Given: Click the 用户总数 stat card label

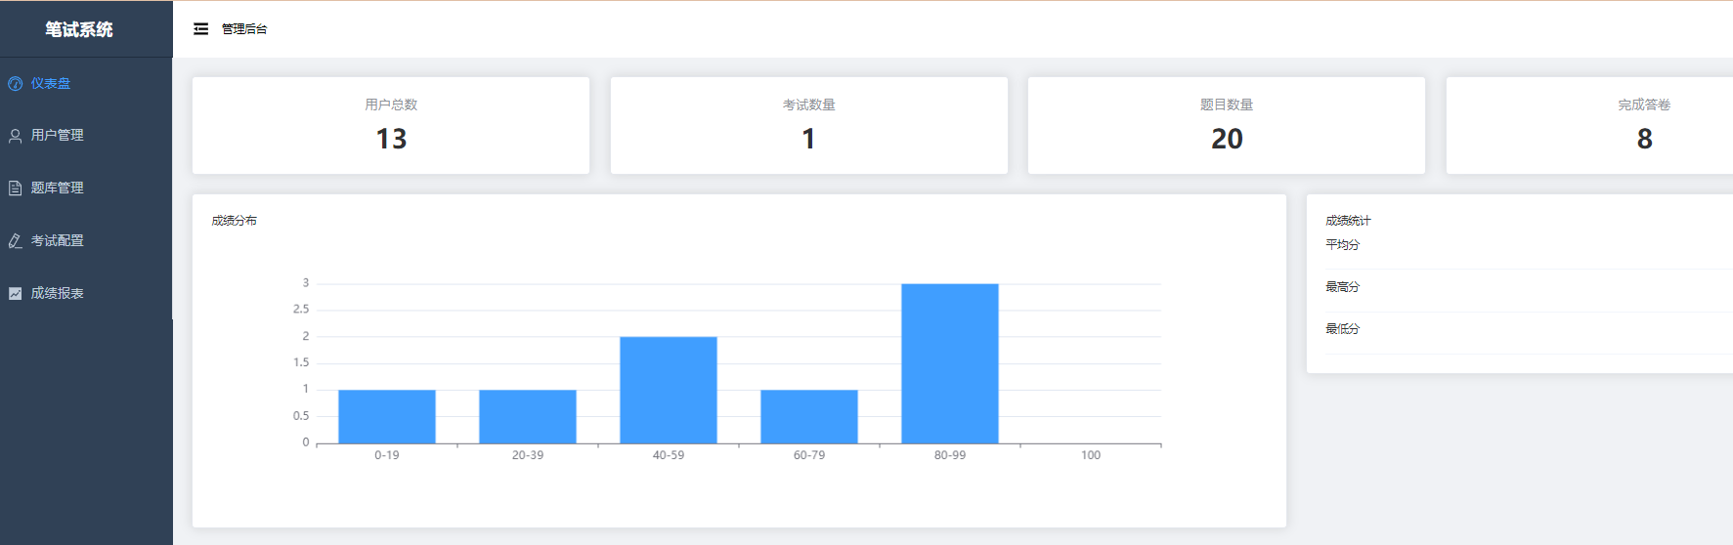Looking at the screenshot, I should [x=391, y=105].
